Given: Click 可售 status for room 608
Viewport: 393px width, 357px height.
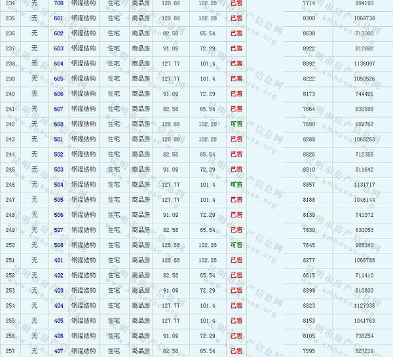Looking at the screenshot, I should click(x=236, y=124).
